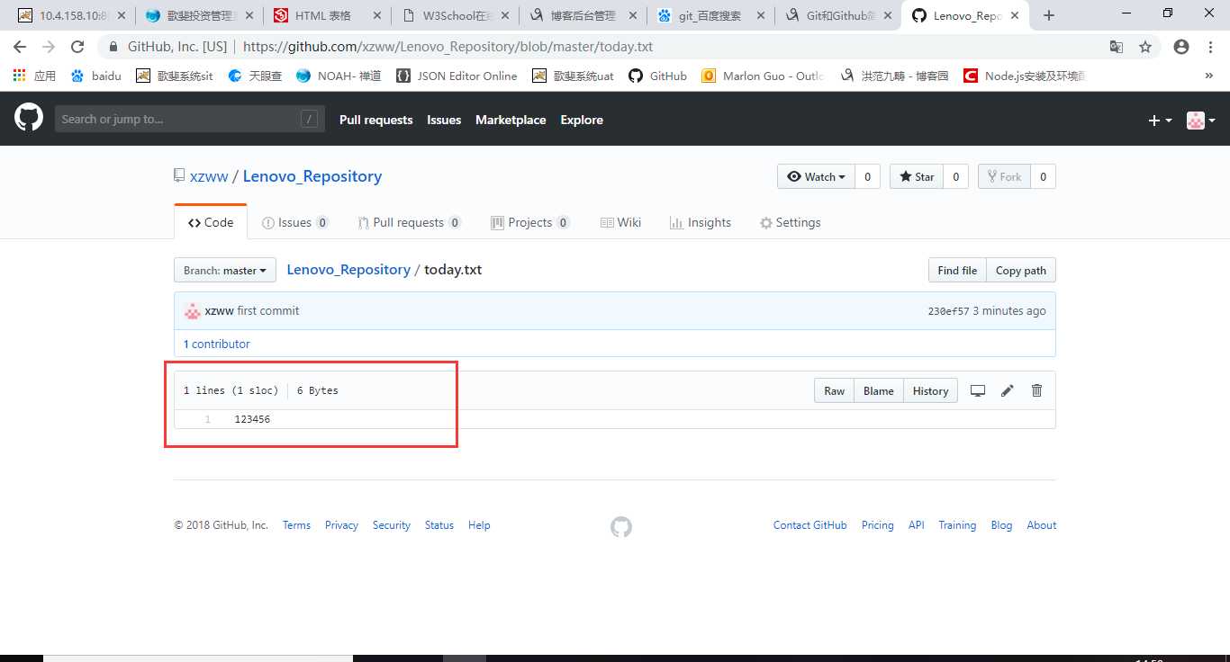Viewport: 1230px width, 662px height.
Task: Open the Pricing footer link
Action: point(878,525)
